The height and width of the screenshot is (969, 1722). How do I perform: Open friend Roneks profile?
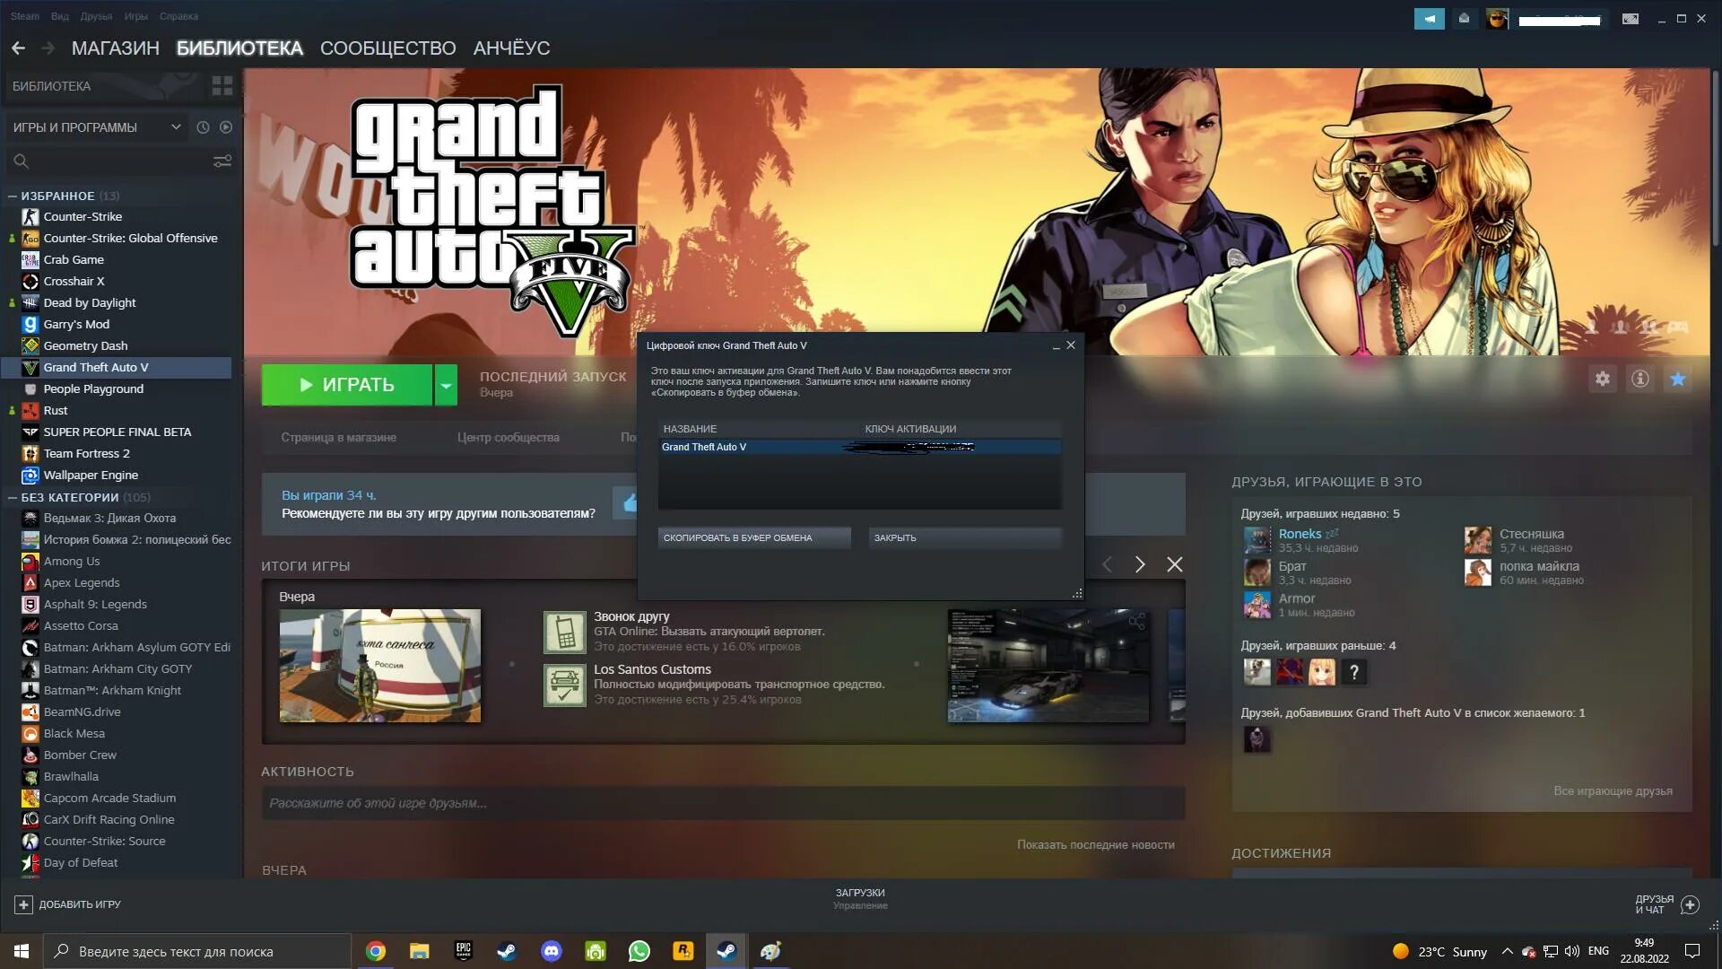coord(1300,534)
